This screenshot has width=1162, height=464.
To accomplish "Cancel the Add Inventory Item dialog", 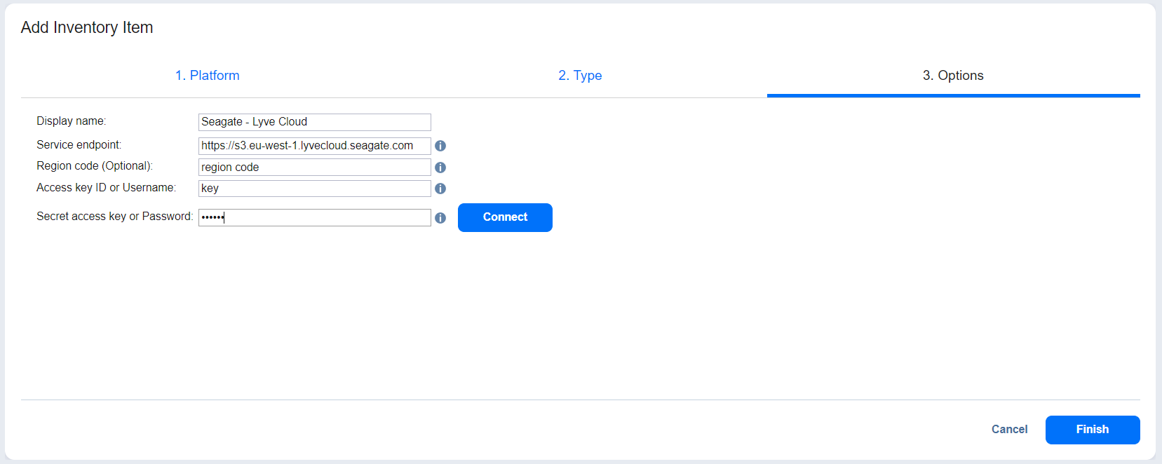I will pos(1009,430).
